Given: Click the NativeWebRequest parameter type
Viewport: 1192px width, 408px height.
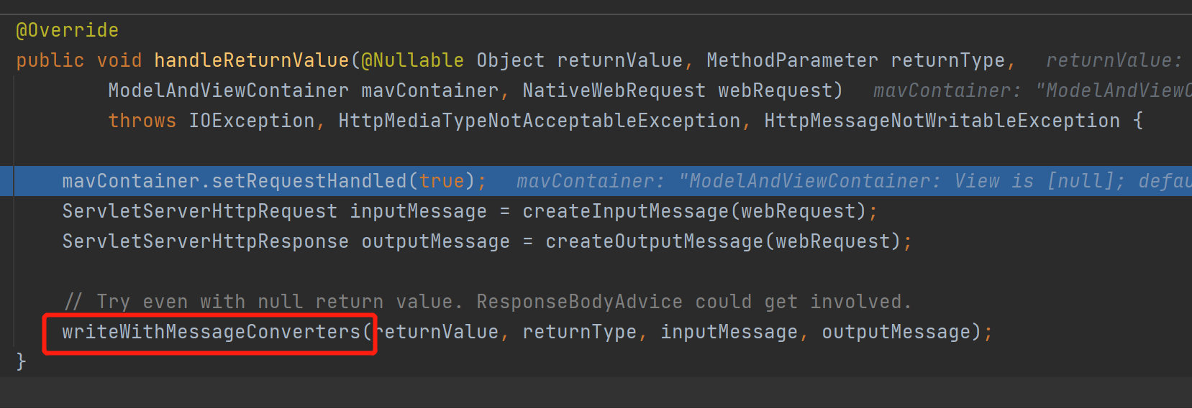Looking at the screenshot, I should [x=614, y=91].
